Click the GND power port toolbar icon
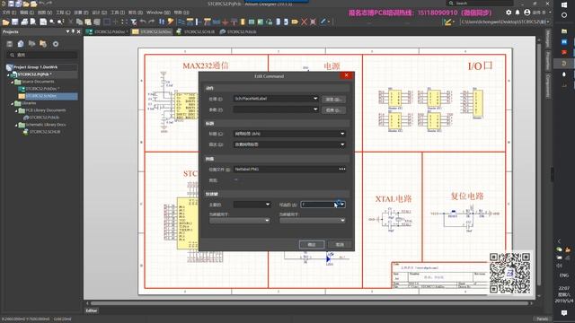575x323 pixels. click(225, 22)
